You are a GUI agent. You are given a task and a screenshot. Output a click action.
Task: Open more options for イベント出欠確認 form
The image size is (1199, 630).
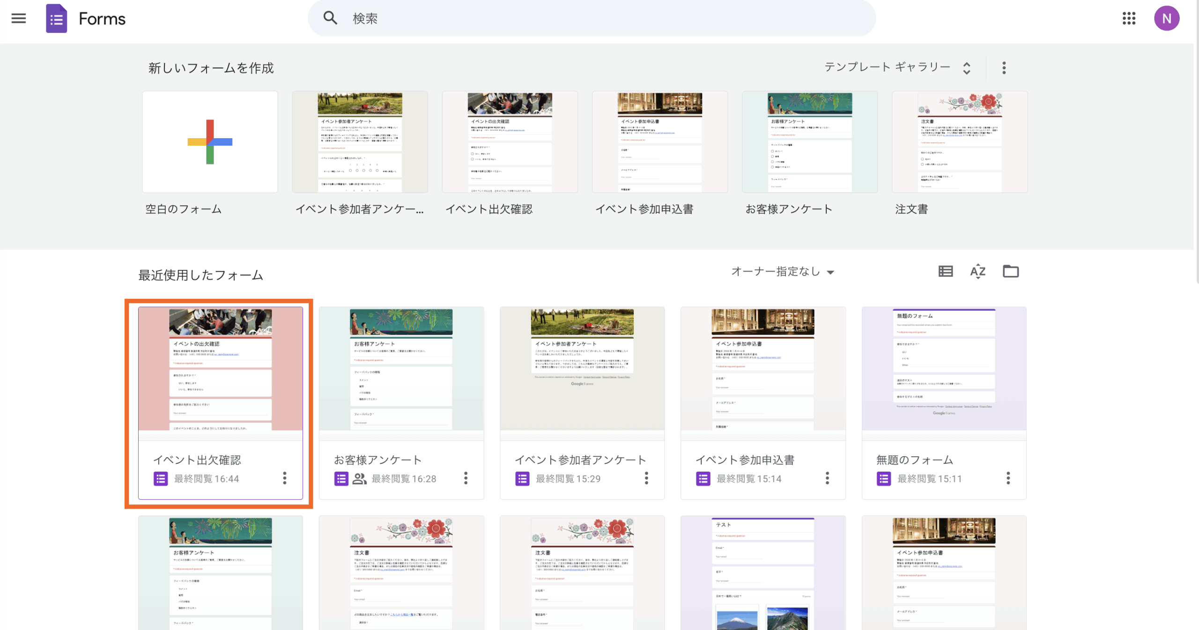(284, 478)
